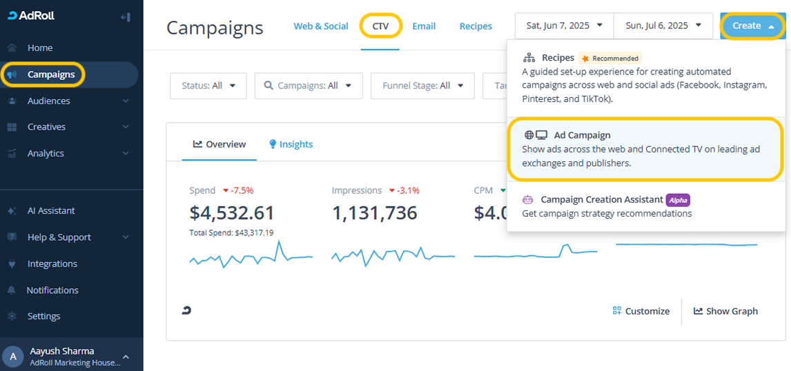Open the start date Sat, Jun 7, 2025 picker

click(564, 26)
